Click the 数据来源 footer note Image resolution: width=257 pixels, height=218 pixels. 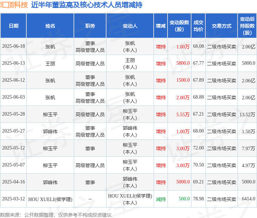tap(56, 215)
